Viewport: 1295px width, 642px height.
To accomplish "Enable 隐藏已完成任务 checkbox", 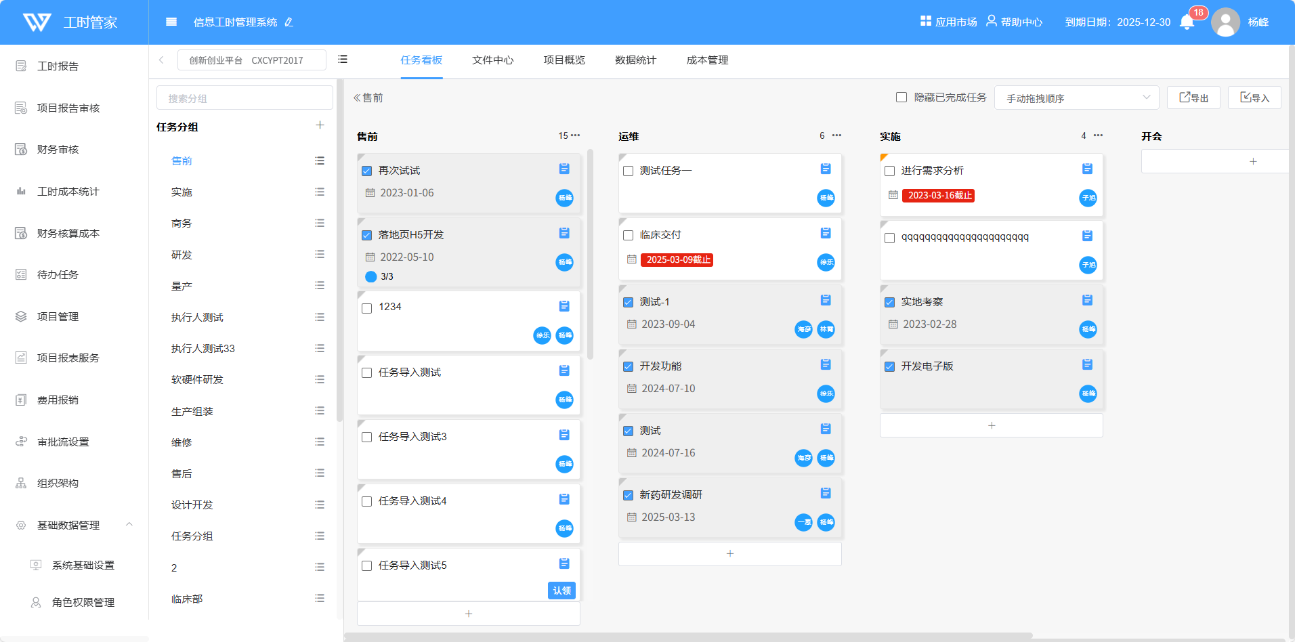I will point(901,98).
